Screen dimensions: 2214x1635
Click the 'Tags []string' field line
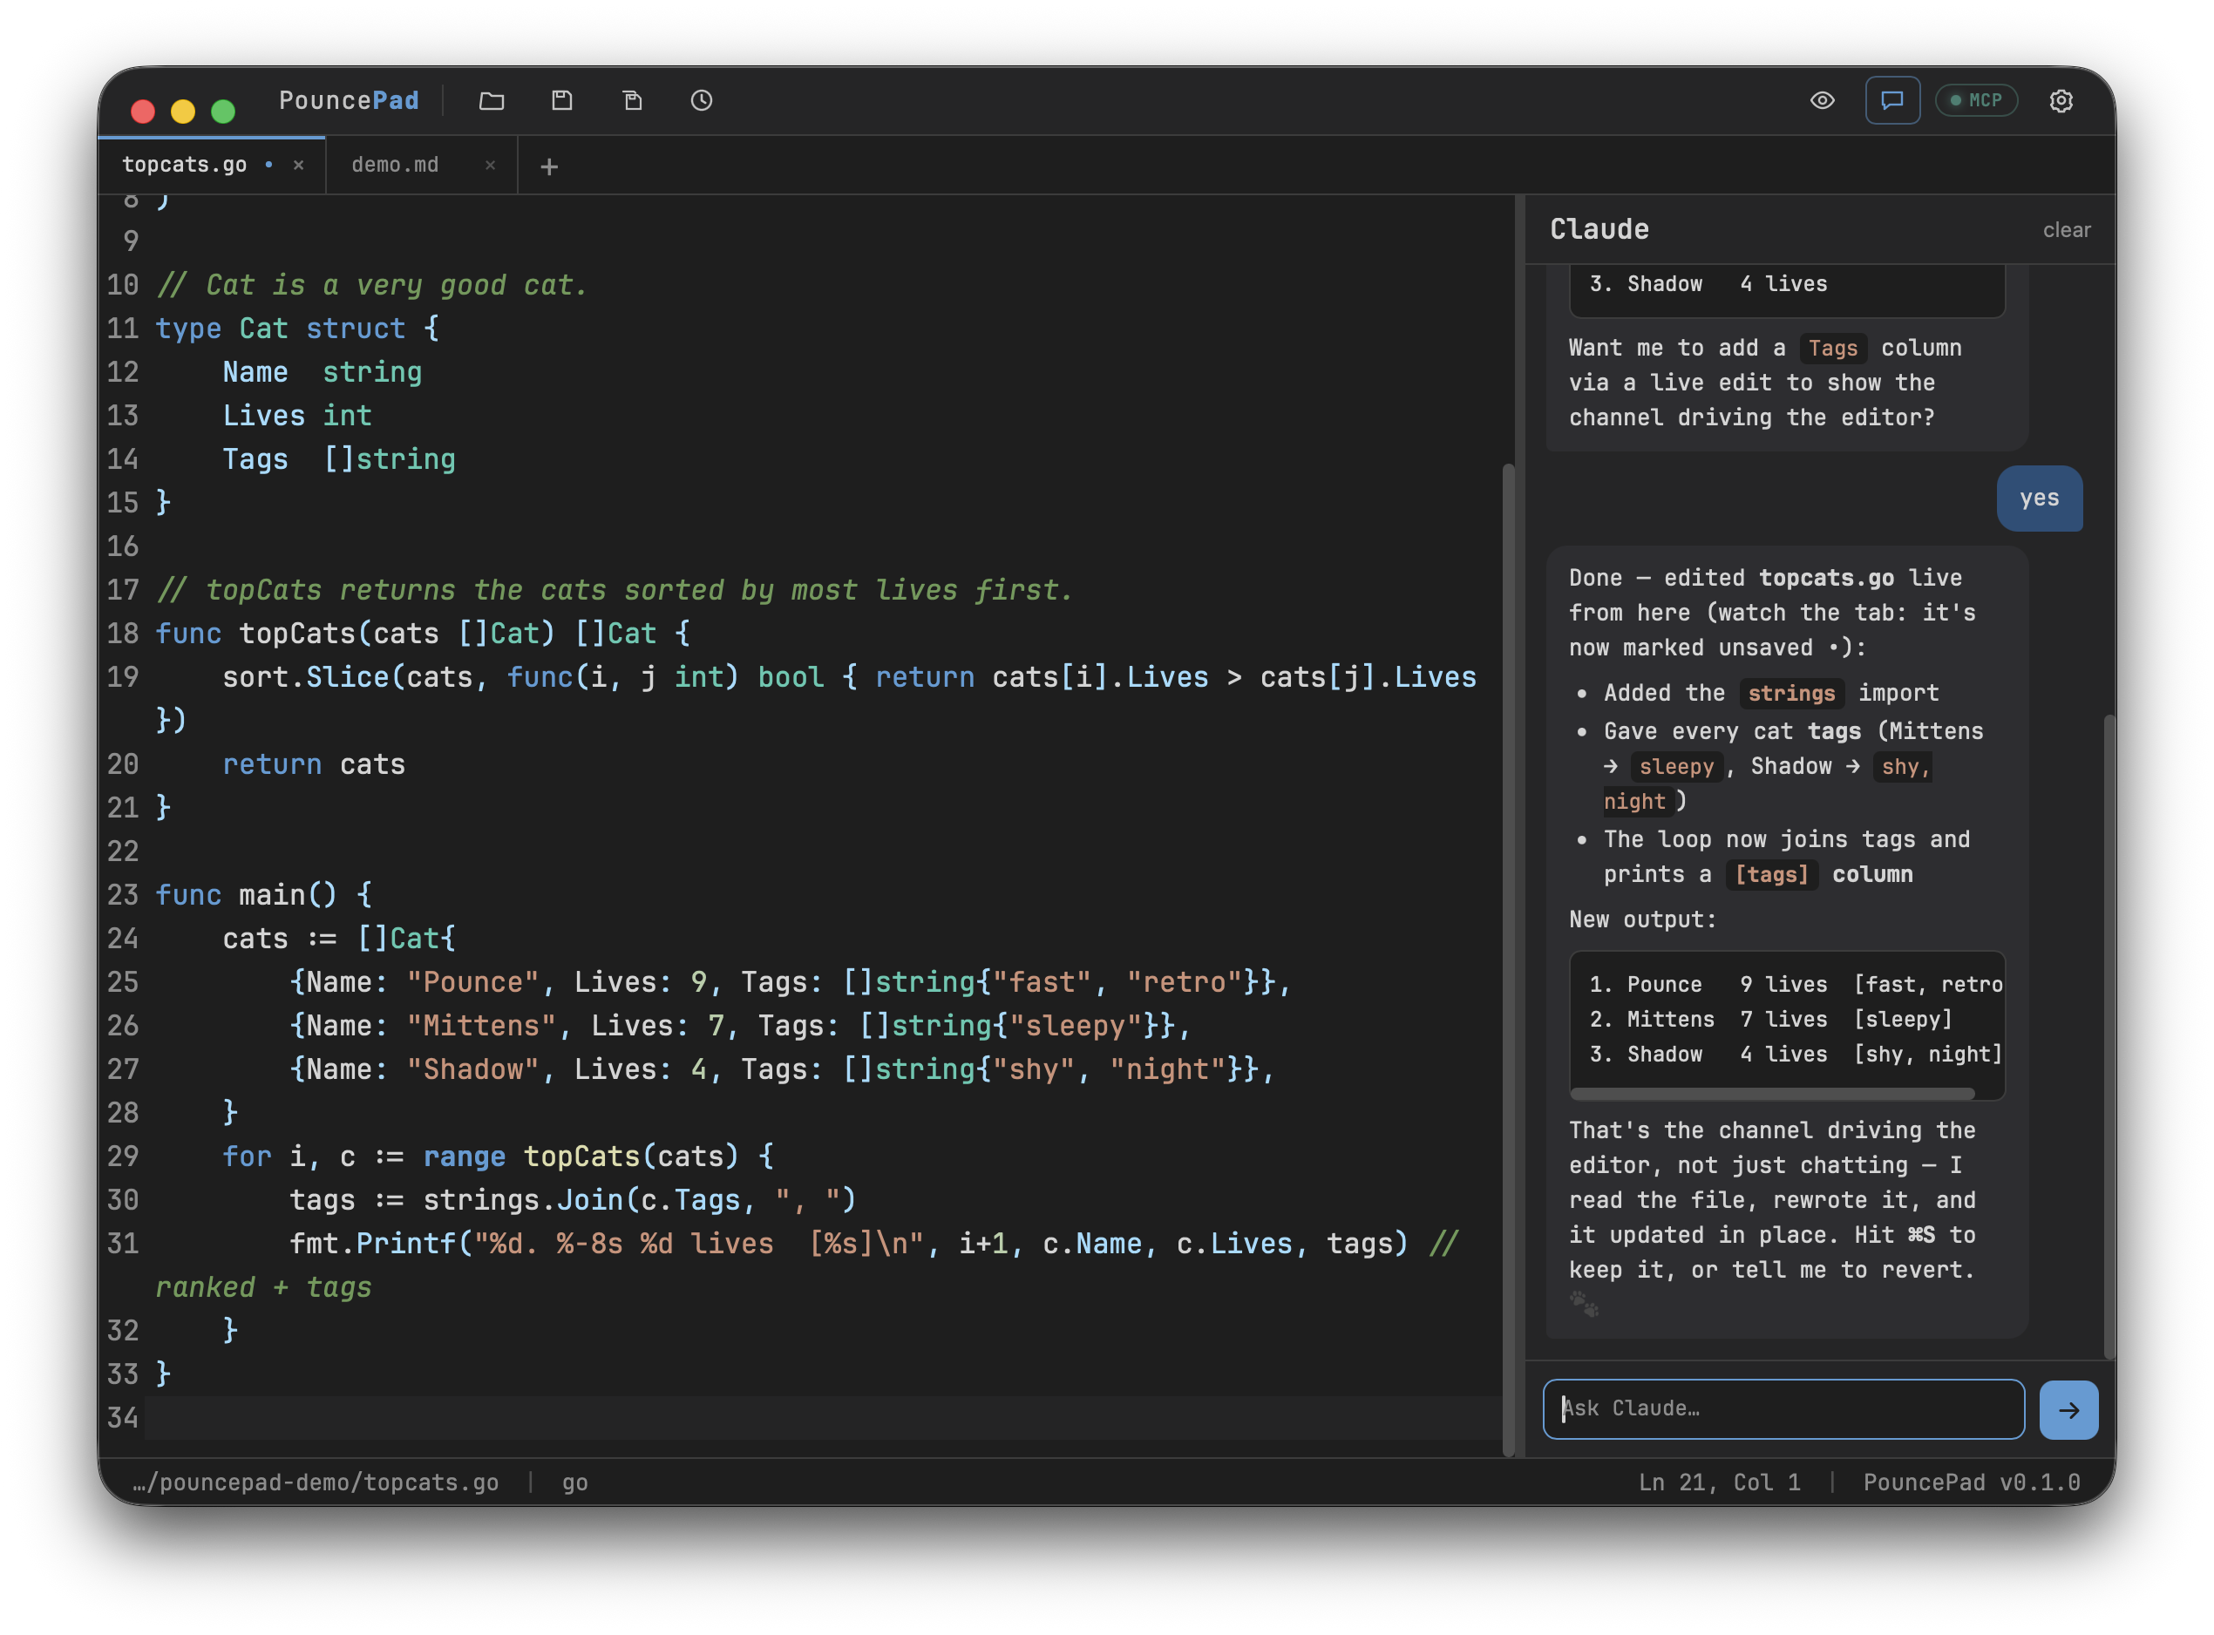338,459
